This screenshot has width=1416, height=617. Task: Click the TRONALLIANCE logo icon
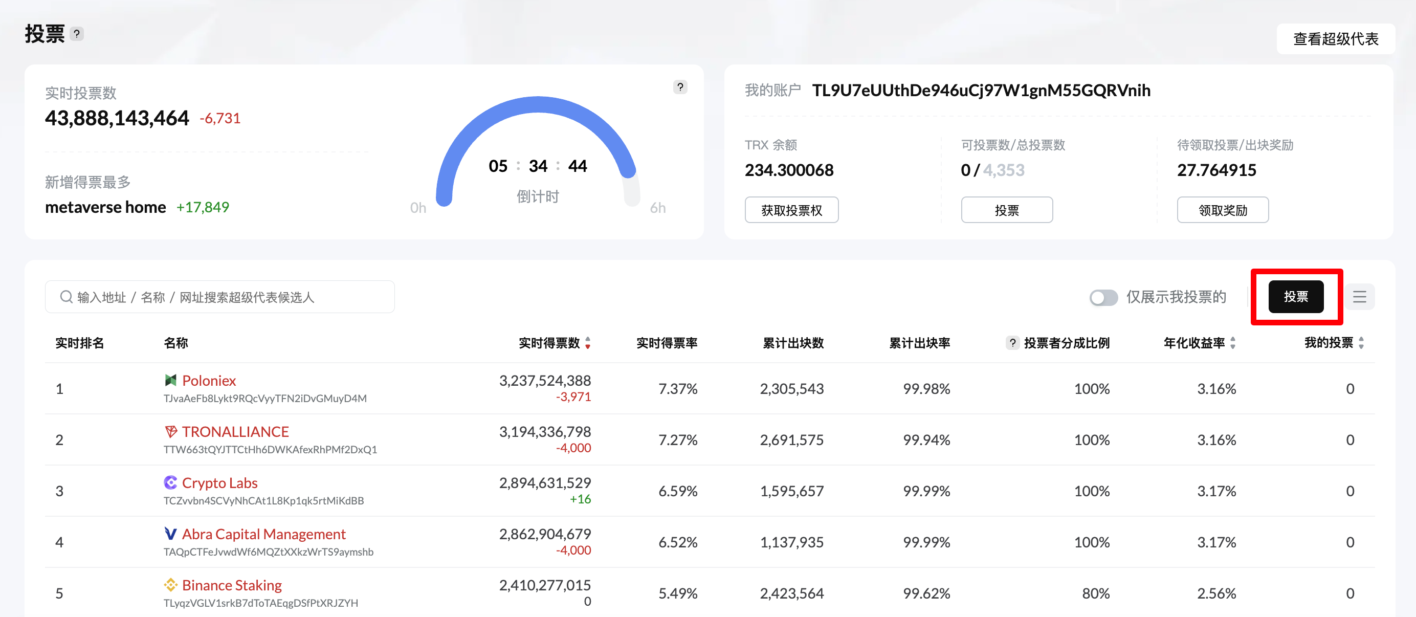(x=170, y=431)
